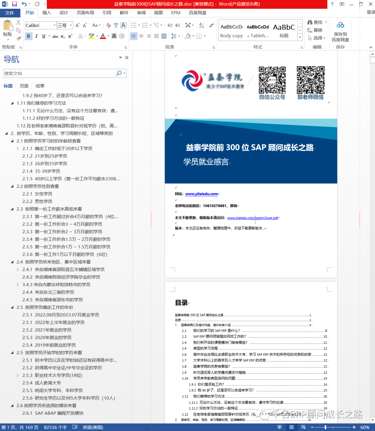Click the bulleted list icon
This screenshot has height=431, width=375.
click(134, 25)
